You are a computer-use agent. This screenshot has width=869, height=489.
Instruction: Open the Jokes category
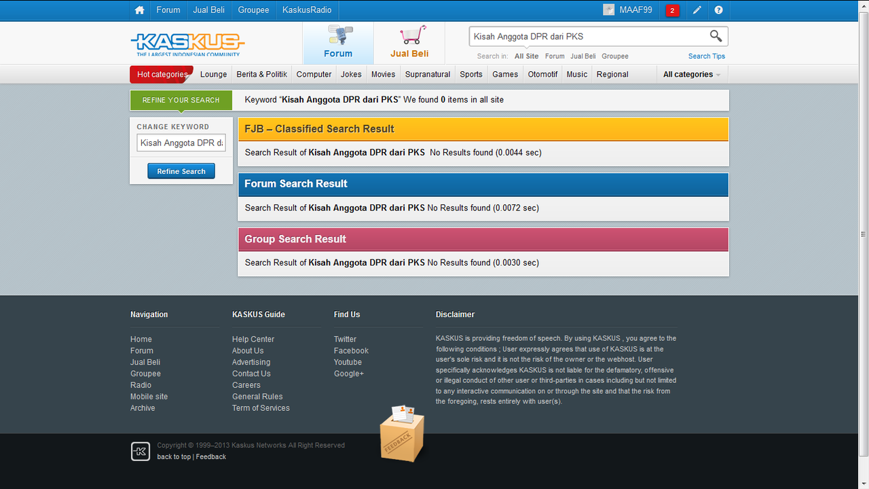pyautogui.click(x=352, y=75)
